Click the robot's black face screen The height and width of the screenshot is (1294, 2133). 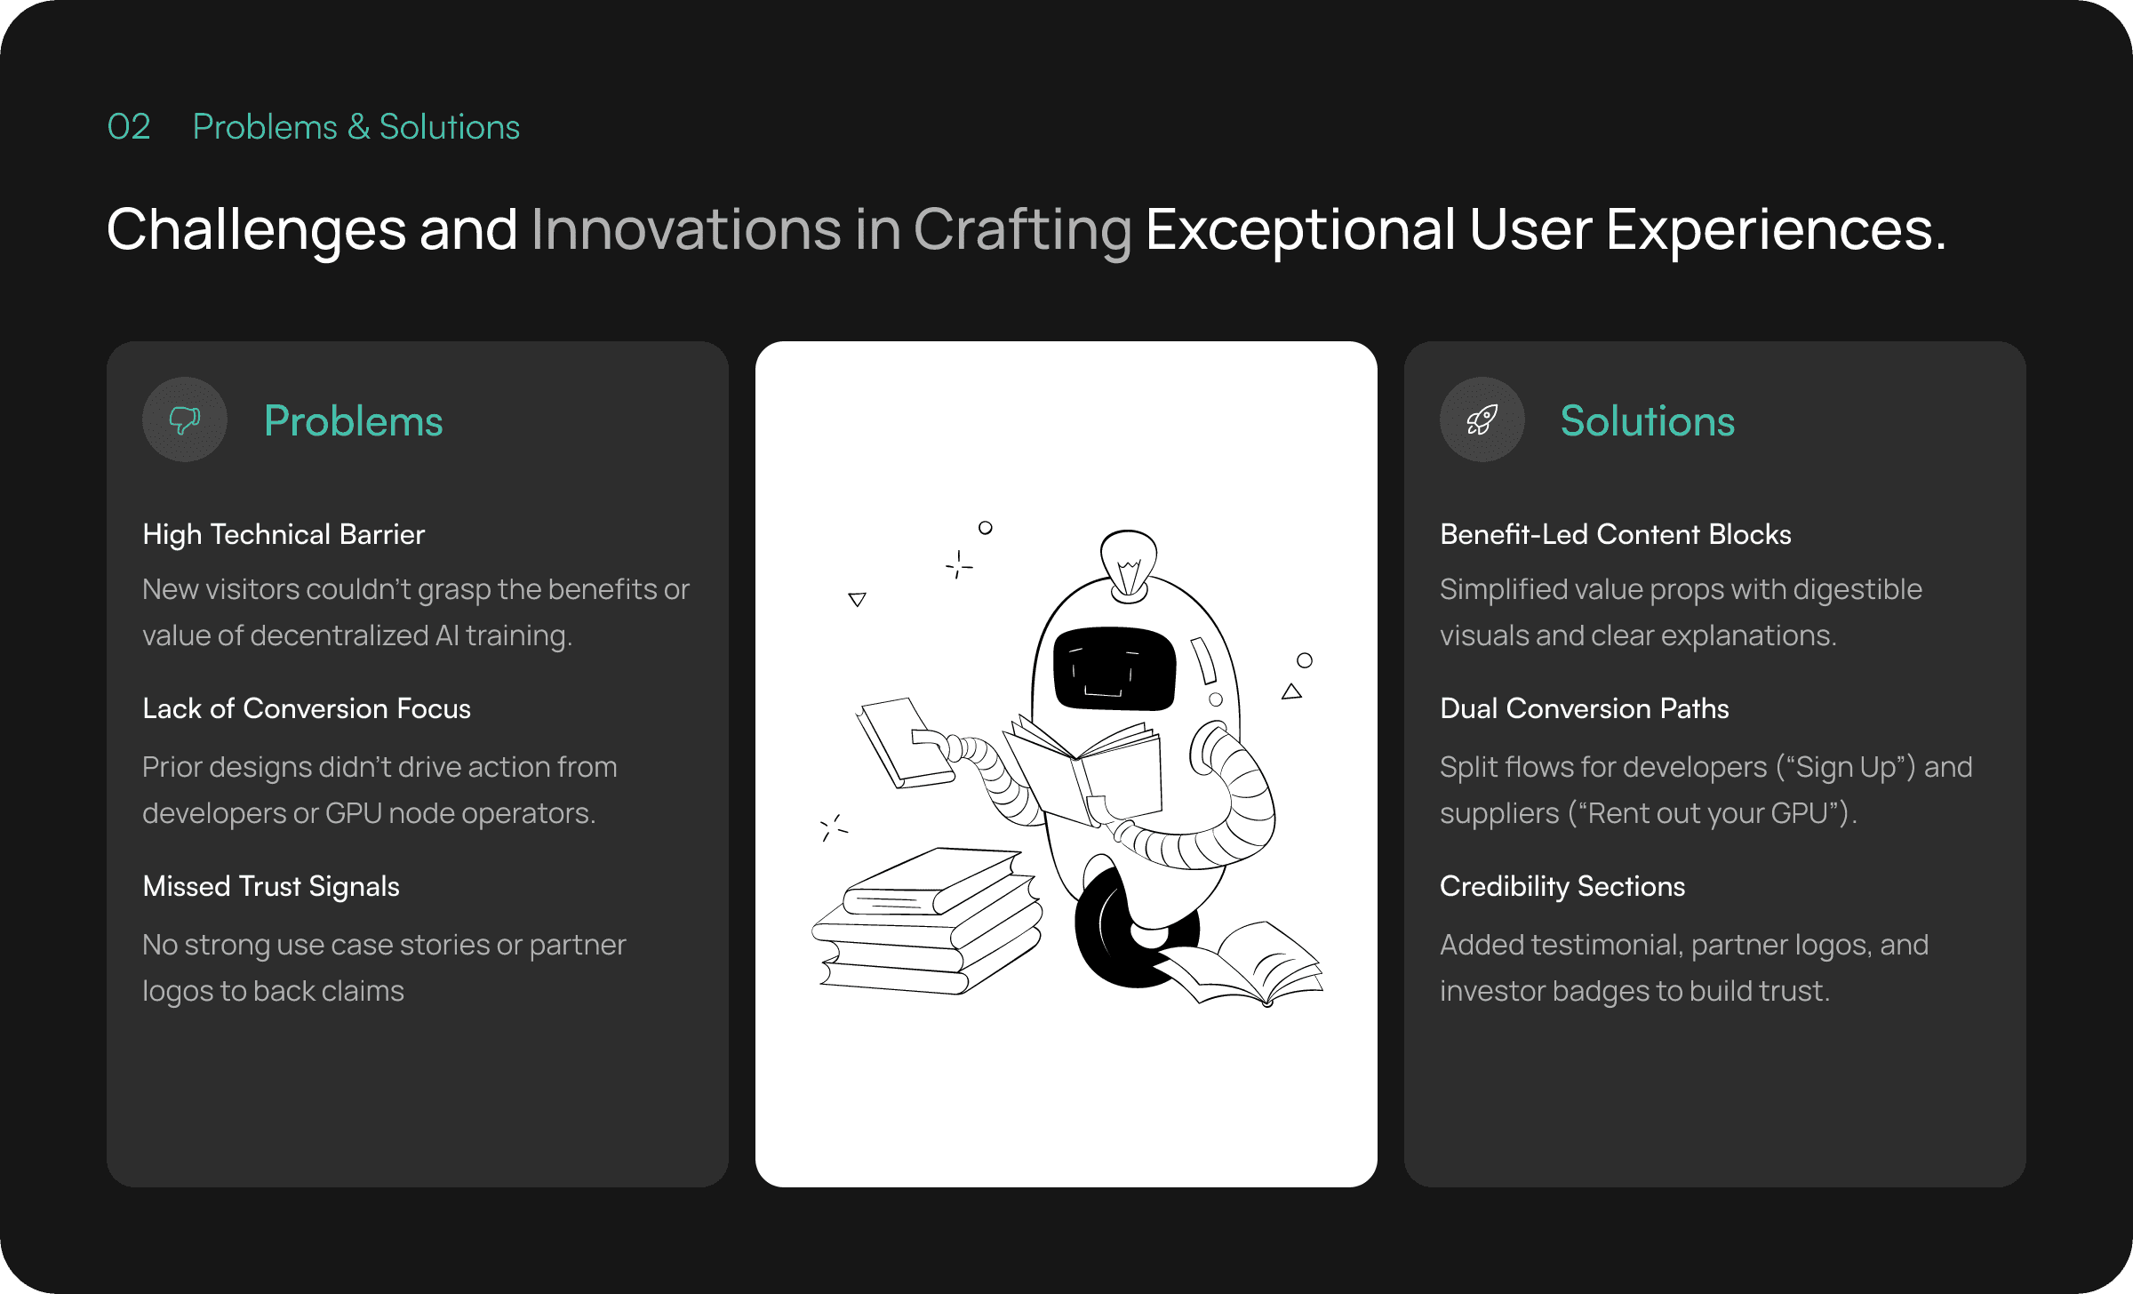[x=1114, y=668]
